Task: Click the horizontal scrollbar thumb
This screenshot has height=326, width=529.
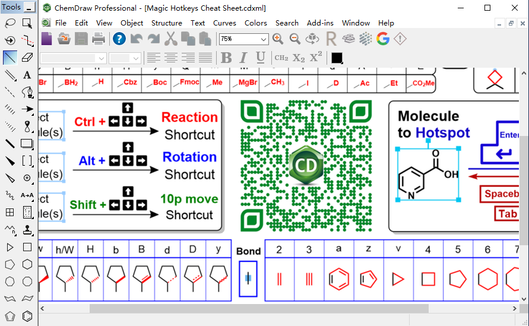Action: tap(259, 308)
